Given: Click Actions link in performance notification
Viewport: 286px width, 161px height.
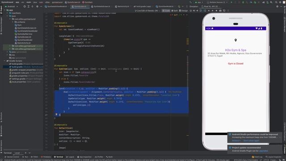Looking at the screenshot, I should point(236,140).
